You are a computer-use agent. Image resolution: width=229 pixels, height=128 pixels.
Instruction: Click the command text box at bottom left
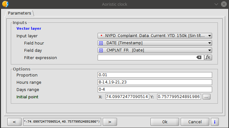(62, 122)
